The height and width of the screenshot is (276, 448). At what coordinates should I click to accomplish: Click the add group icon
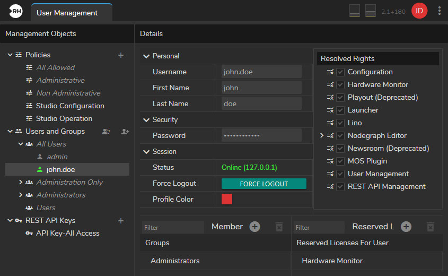click(x=106, y=132)
